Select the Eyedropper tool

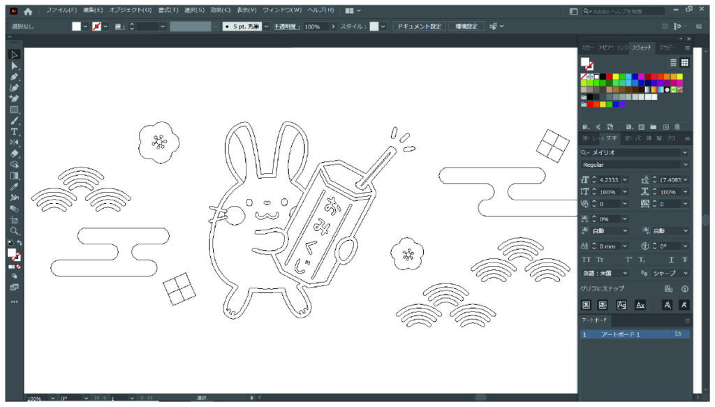[x=14, y=187]
